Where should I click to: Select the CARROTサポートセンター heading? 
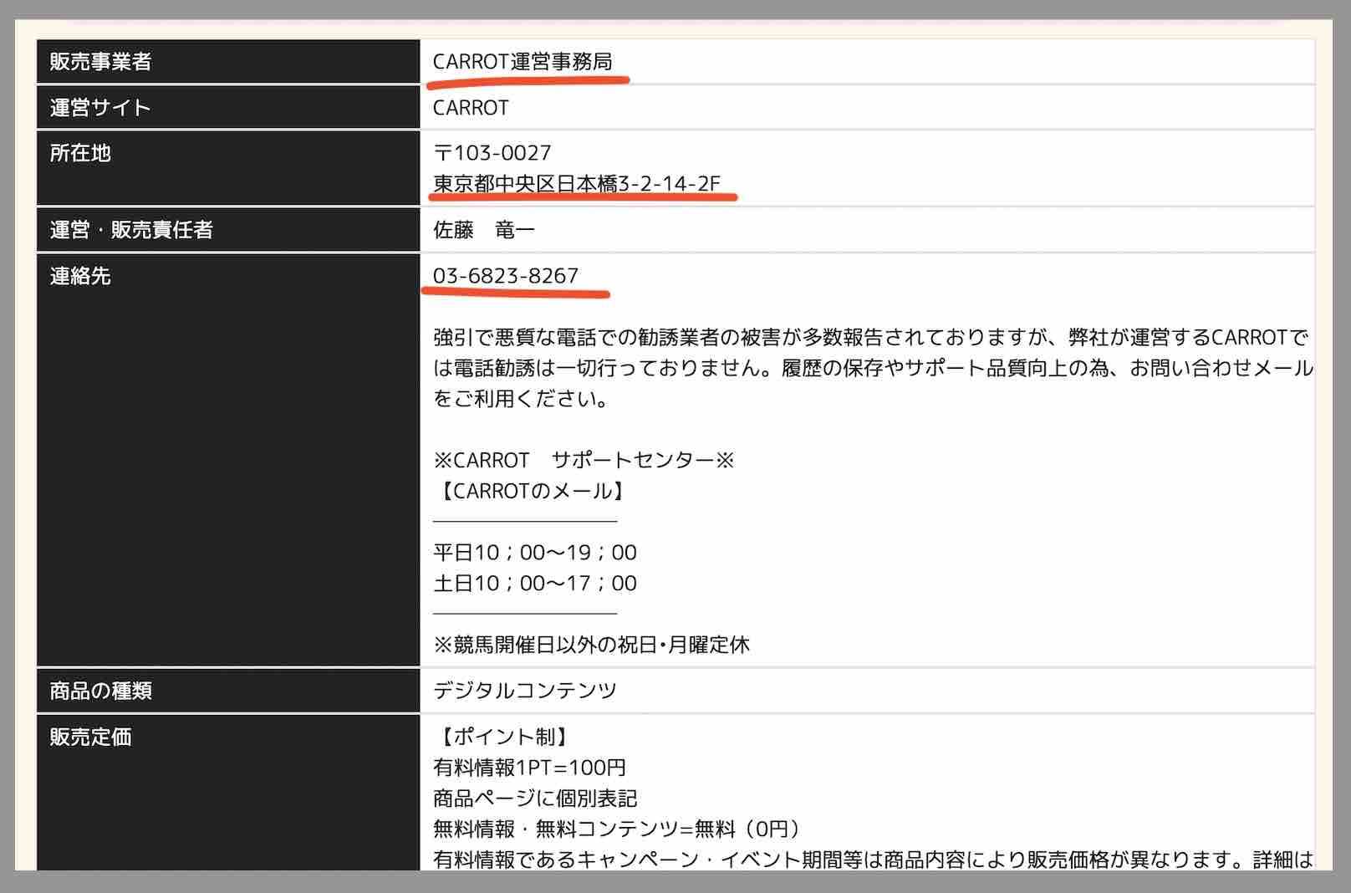click(x=583, y=458)
